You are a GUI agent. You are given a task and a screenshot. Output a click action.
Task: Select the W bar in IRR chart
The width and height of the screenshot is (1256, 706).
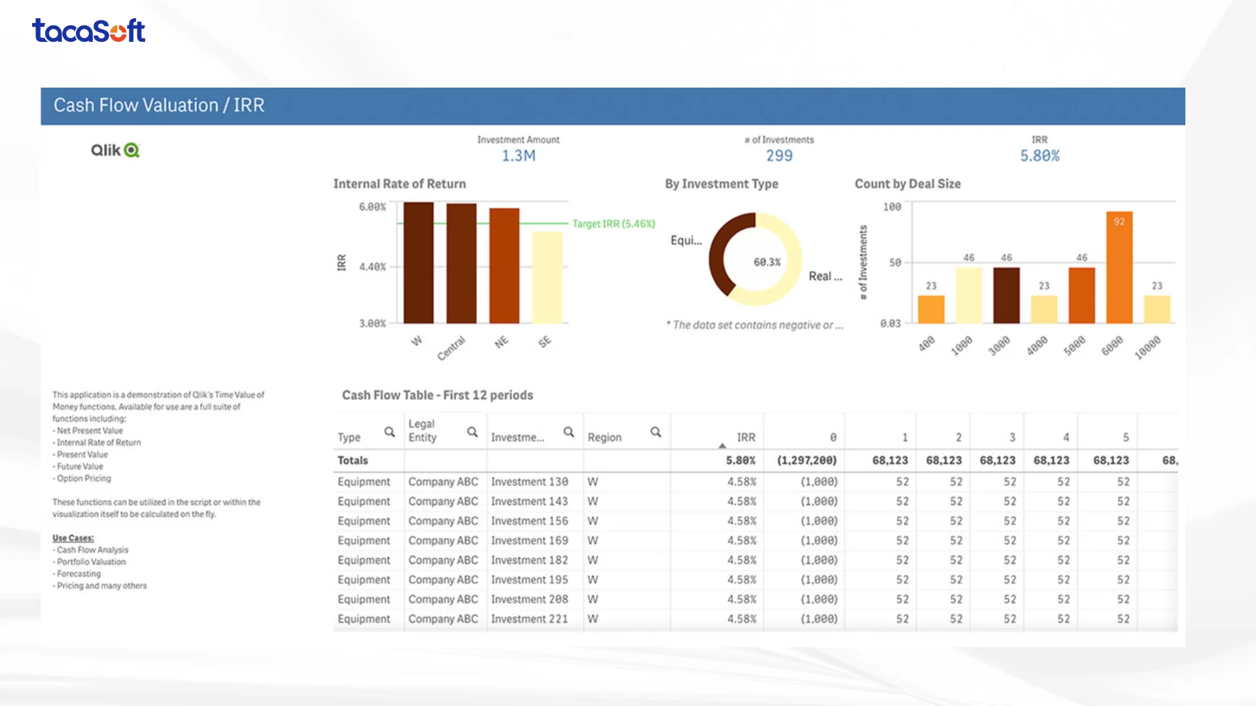pyautogui.click(x=418, y=263)
